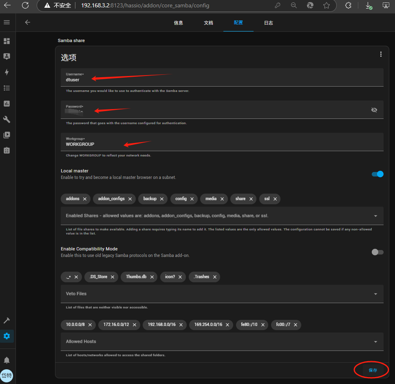
Task: Disable the Local master switch
Action: click(377, 174)
